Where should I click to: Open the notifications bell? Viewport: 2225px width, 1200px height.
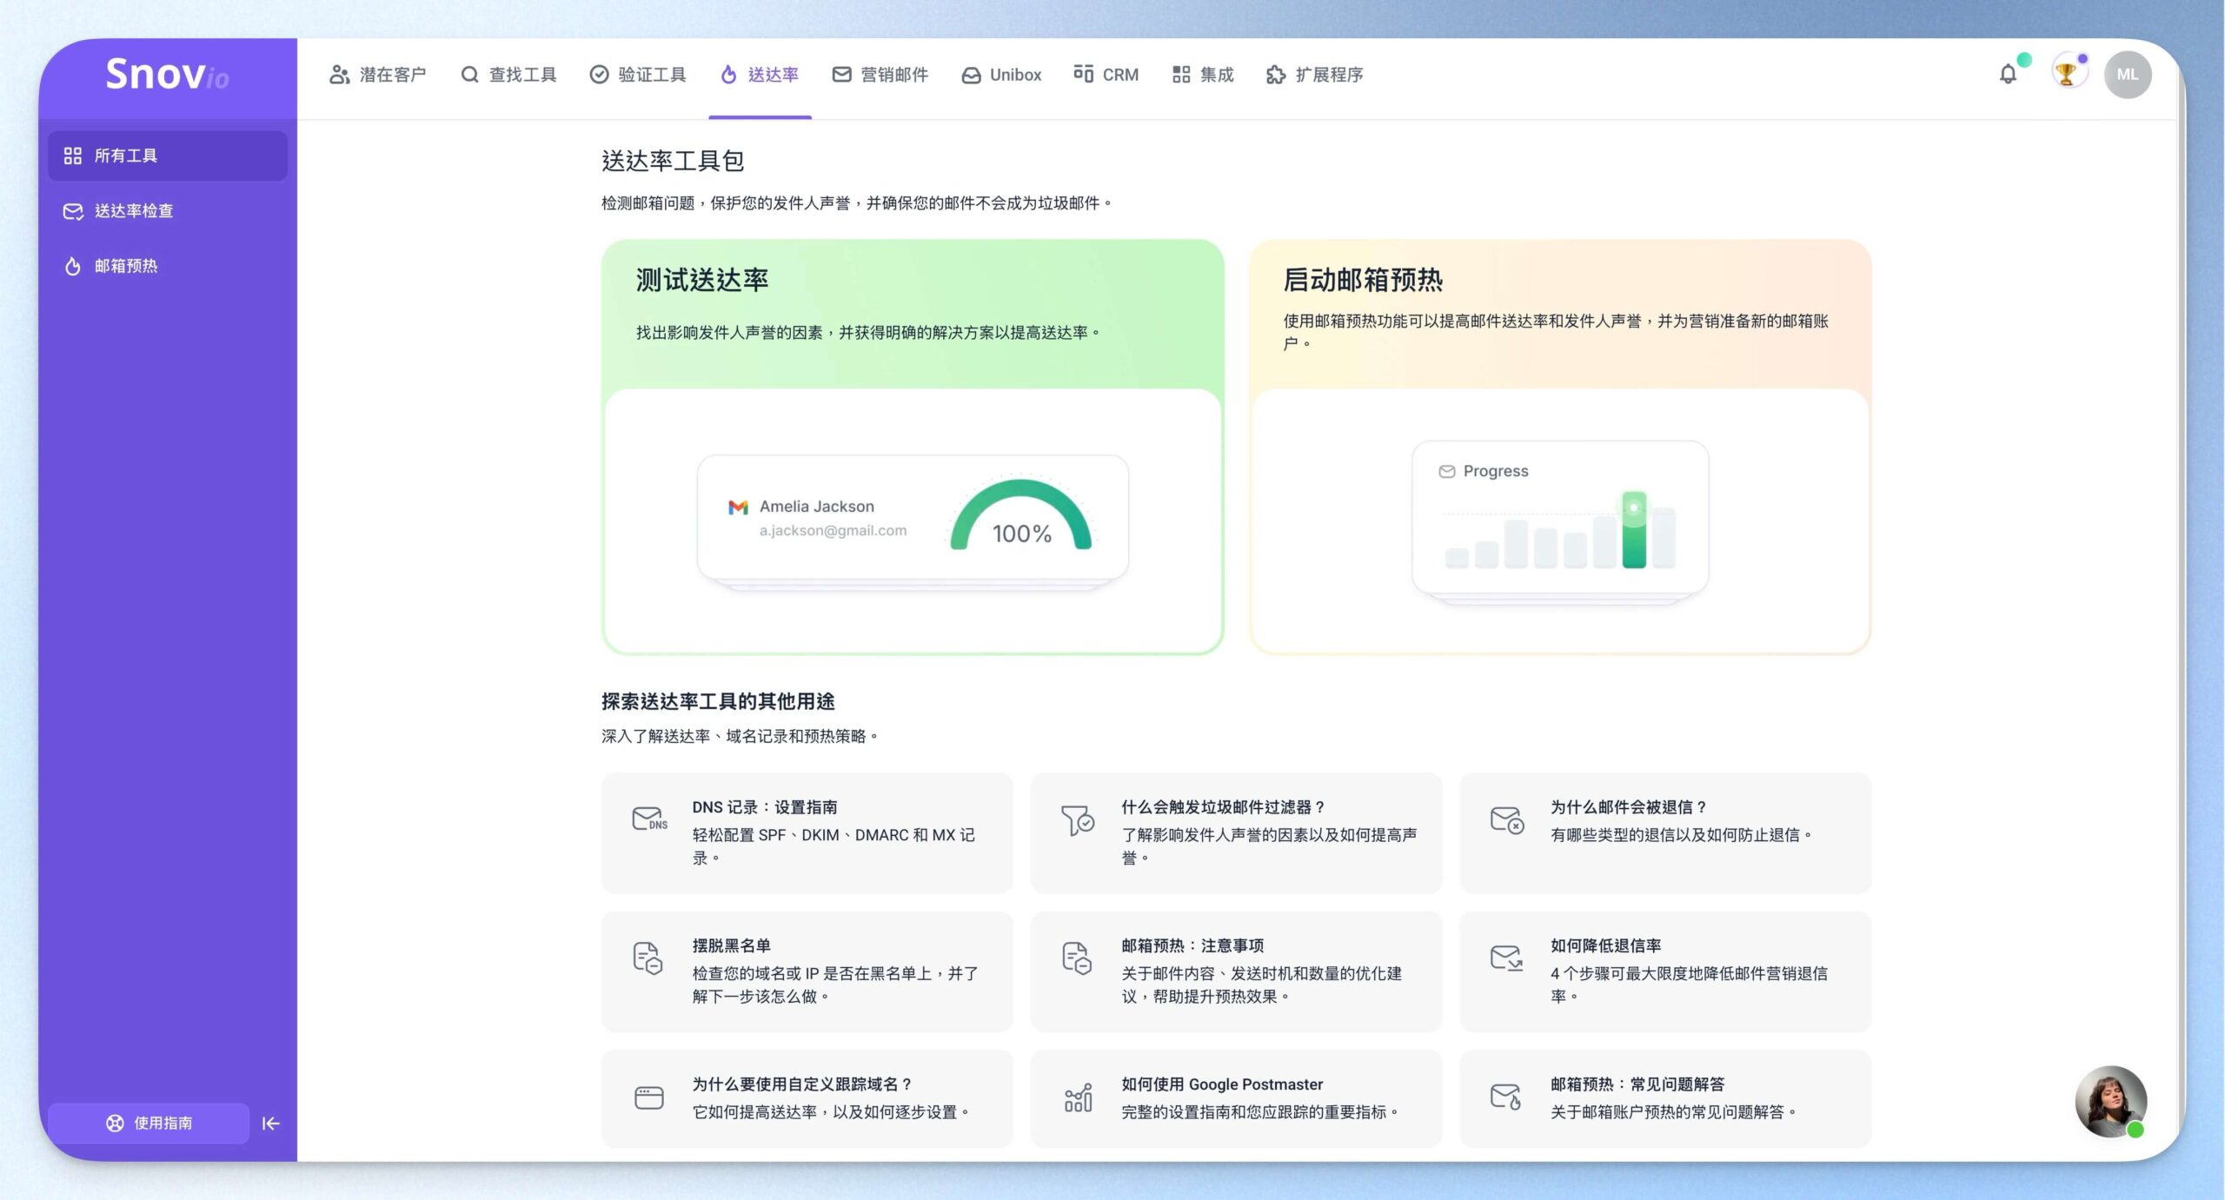(x=2008, y=75)
